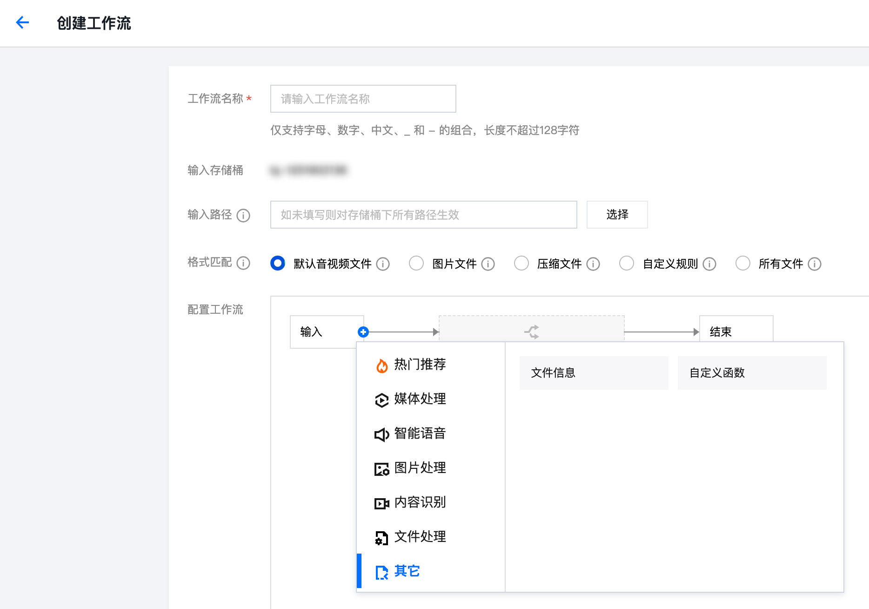Switch to 智能语音 category
Image resolution: width=869 pixels, height=609 pixels.
[x=420, y=433]
